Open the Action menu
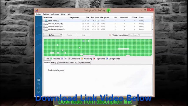The height and width of the screenshot is (106, 188). pos(38,14)
